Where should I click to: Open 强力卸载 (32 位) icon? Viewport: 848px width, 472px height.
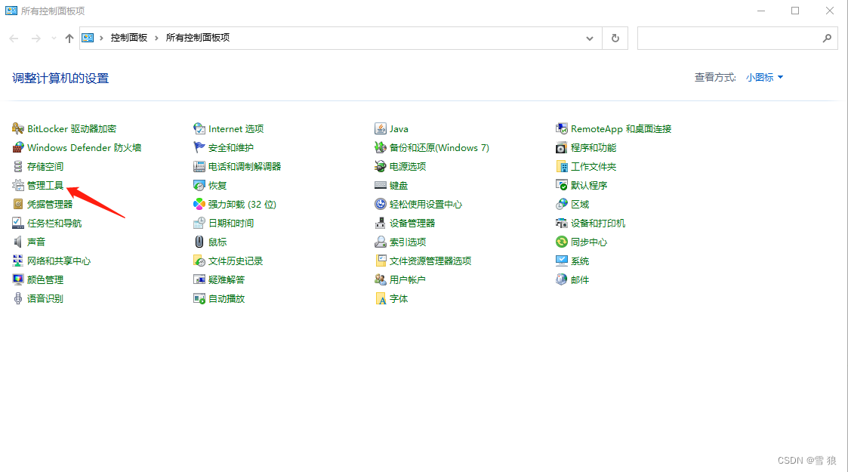point(199,205)
